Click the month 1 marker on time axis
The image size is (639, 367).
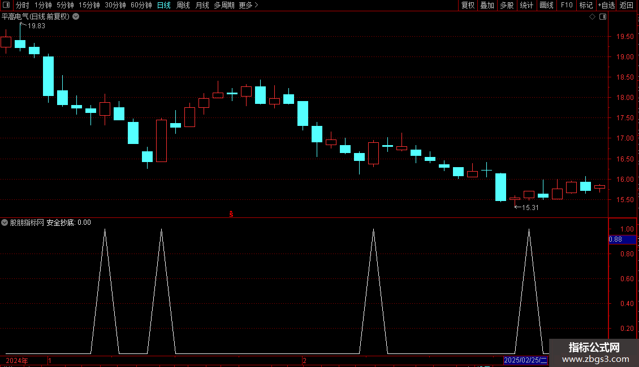coord(50,361)
